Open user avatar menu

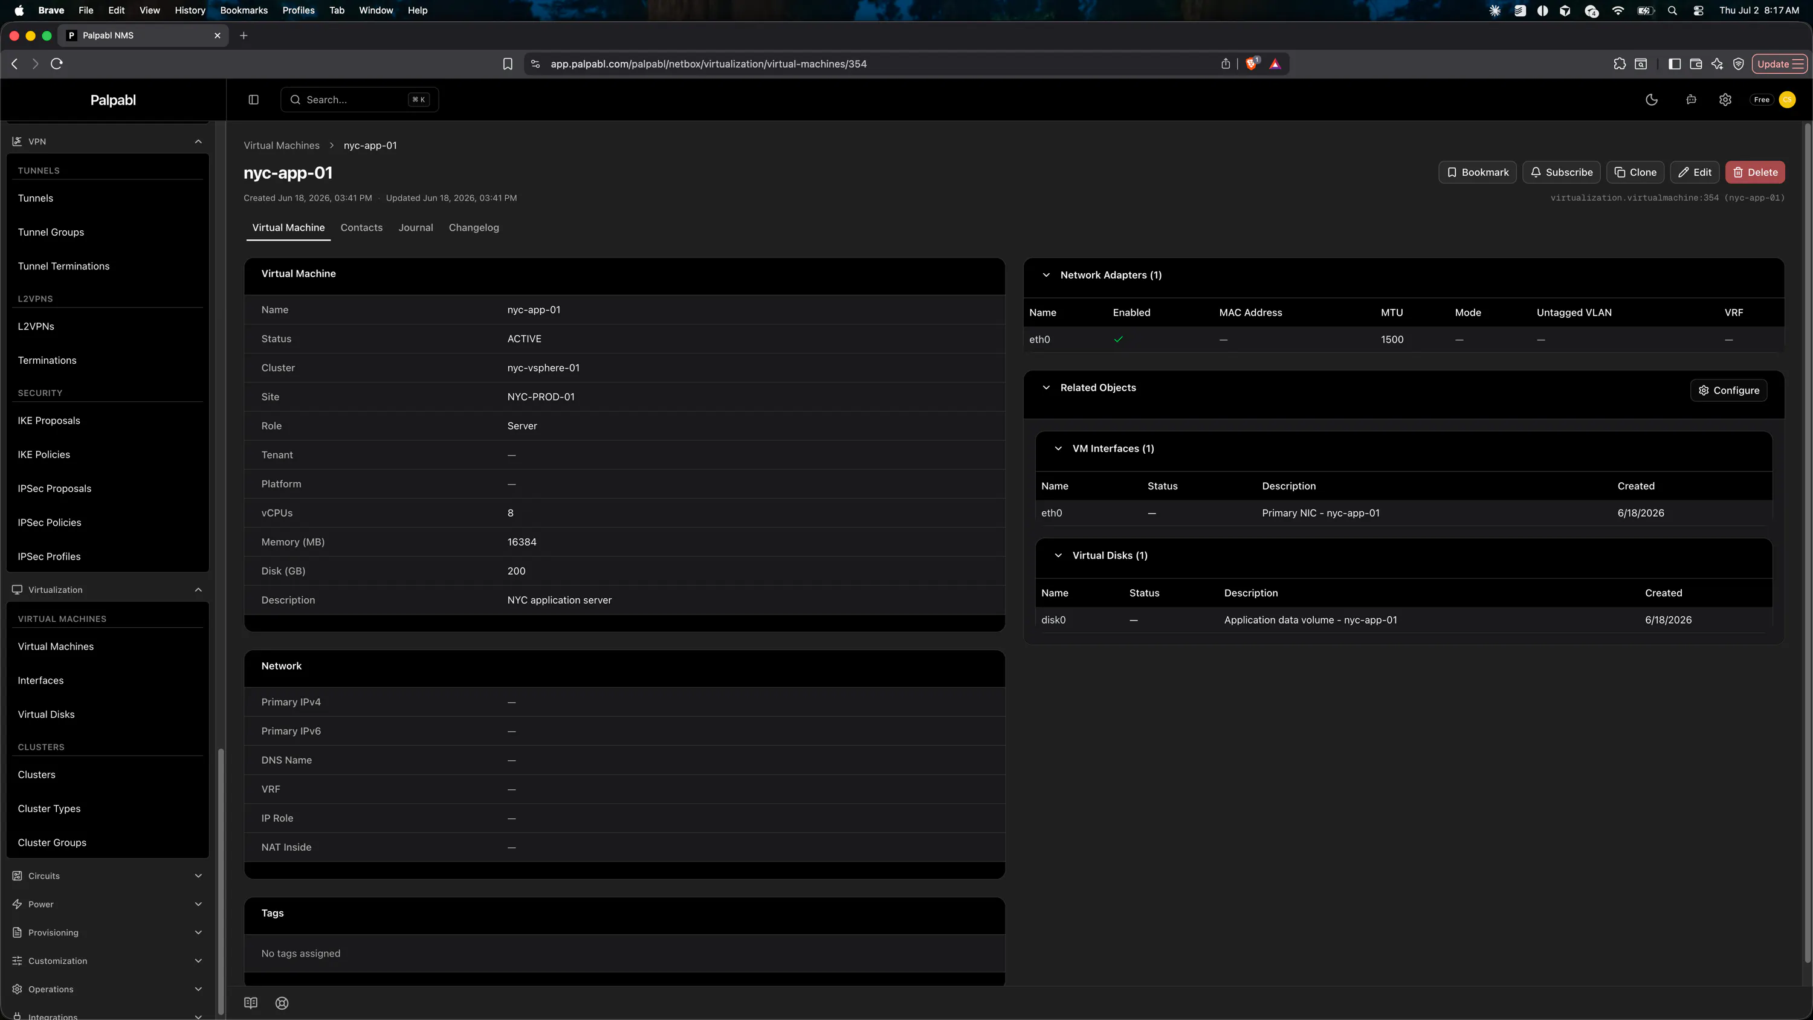(x=1787, y=99)
